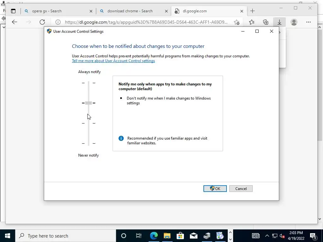Click the browser back arrow

point(15,22)
